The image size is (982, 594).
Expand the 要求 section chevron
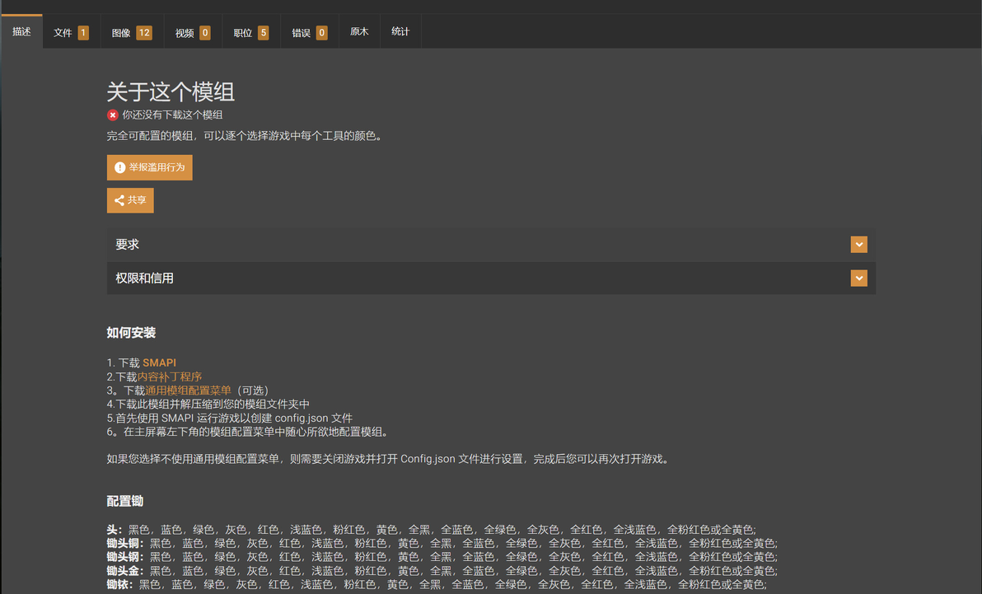click(858, 245)
